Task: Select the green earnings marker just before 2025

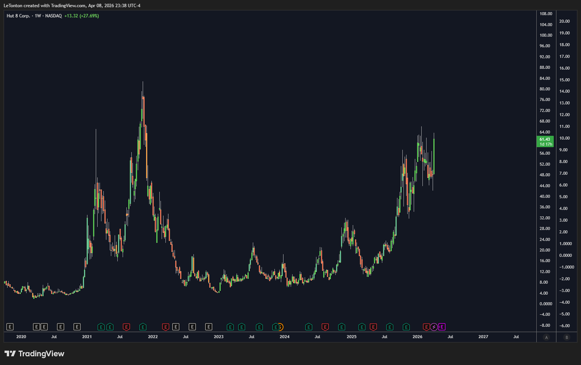Action: [341, 327]
